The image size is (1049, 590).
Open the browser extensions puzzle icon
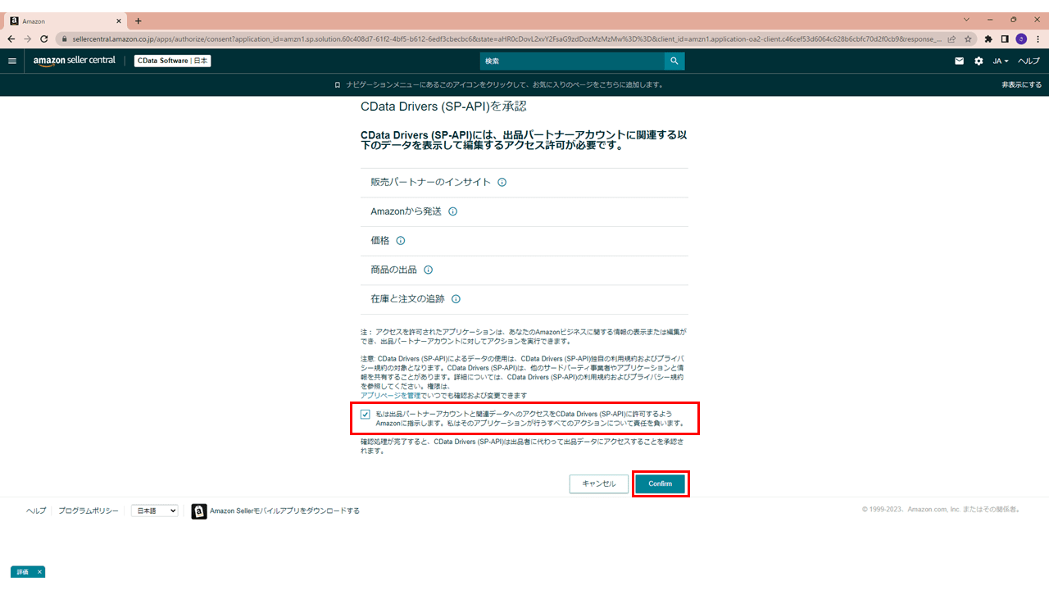point(988,39)
